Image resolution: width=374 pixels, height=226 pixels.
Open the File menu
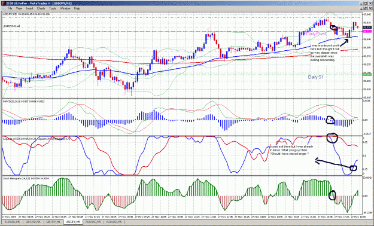[10, 8]
